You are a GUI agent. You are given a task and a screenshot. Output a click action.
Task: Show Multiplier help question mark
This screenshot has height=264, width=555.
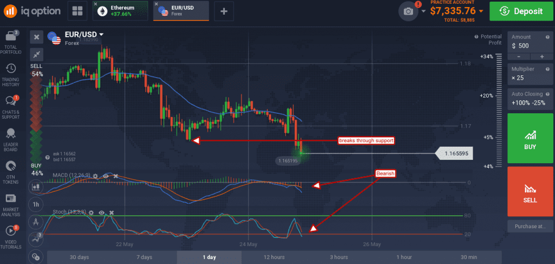tap(547, 69)
